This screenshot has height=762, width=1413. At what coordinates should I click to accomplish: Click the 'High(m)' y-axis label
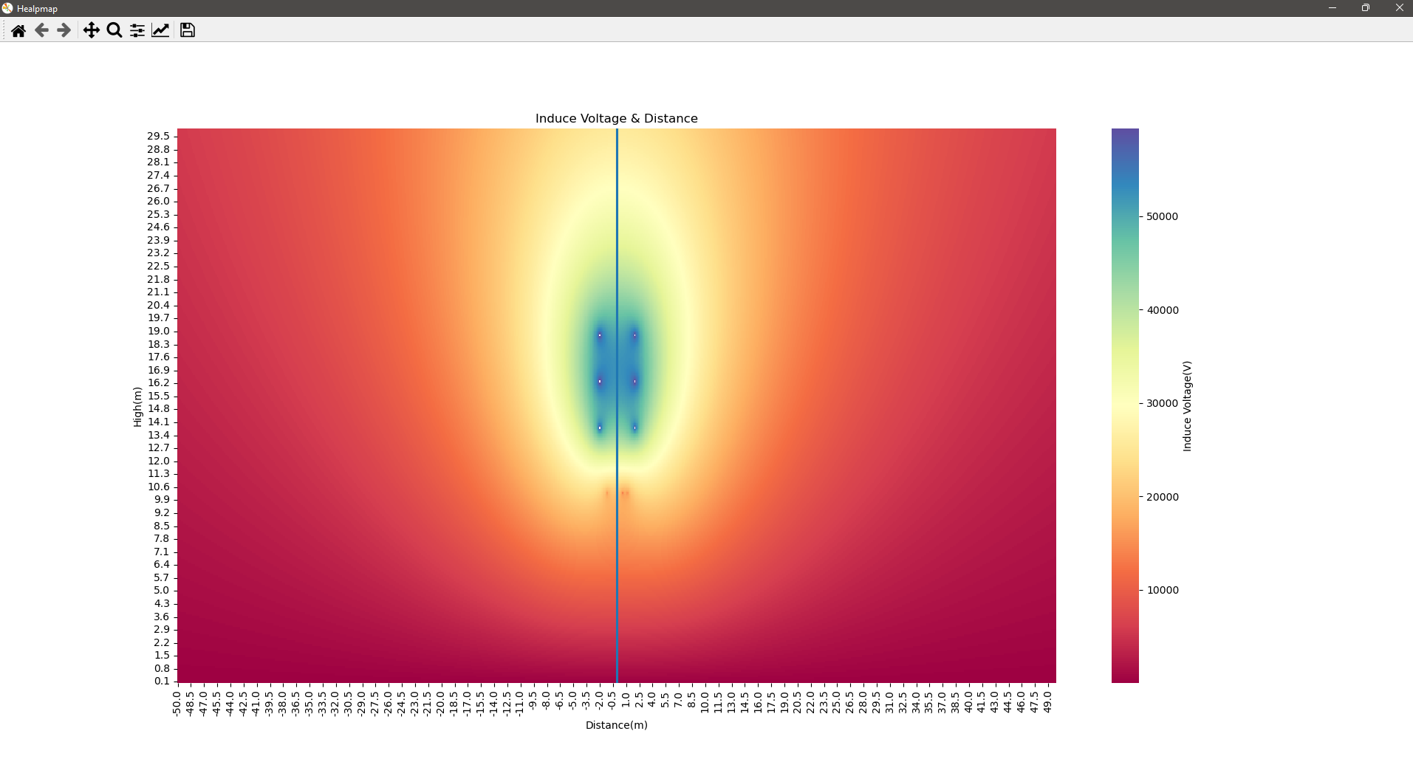coord(137,406)
